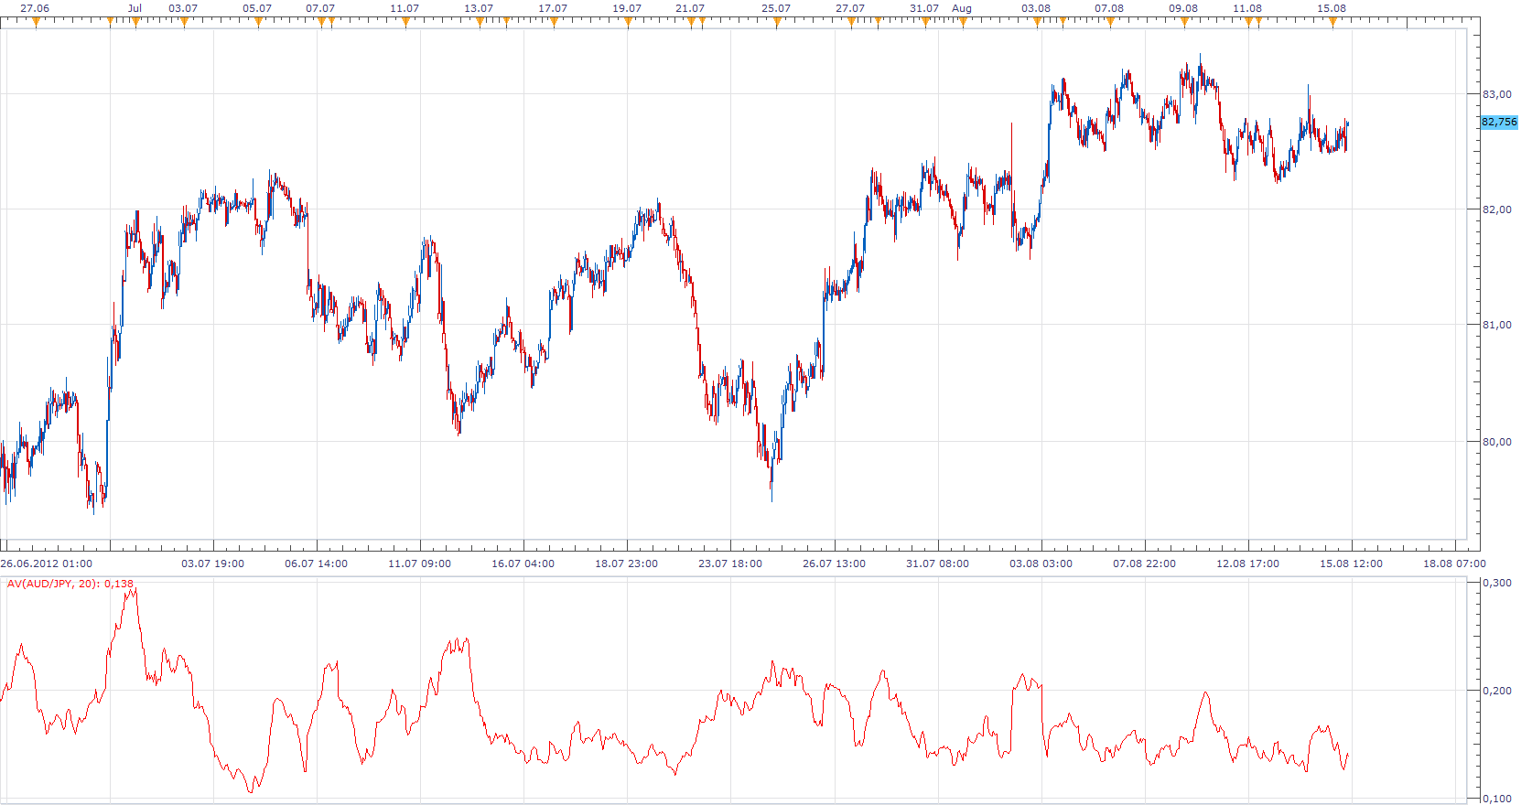The height and width of the screenshot is (805, 1532).
Task: Select the orange marker under 27.07
Action: 851,22
